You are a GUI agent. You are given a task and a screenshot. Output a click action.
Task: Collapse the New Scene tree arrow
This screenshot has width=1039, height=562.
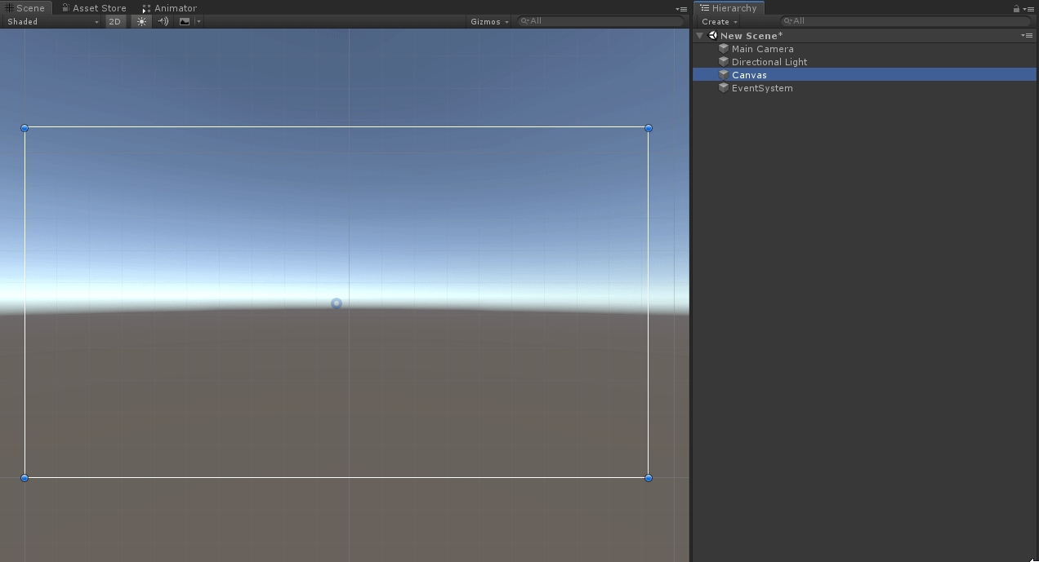click(700, 36)
